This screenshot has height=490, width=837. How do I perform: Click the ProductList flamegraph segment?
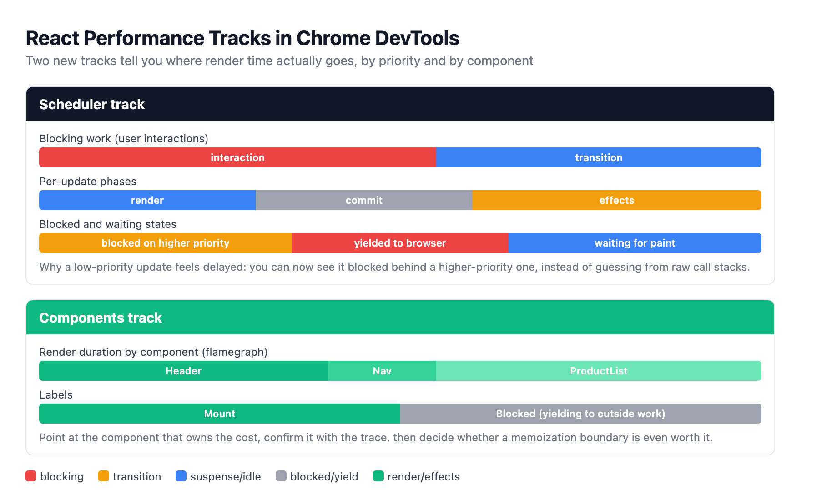tap(599, 371)
